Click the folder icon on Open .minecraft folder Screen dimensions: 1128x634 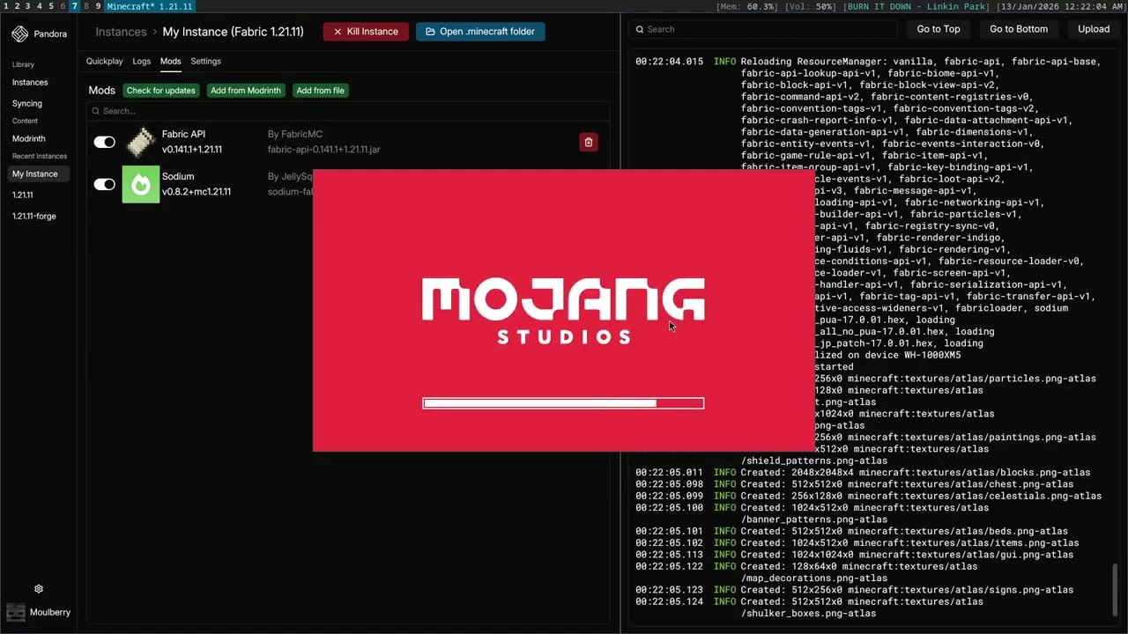430,32
